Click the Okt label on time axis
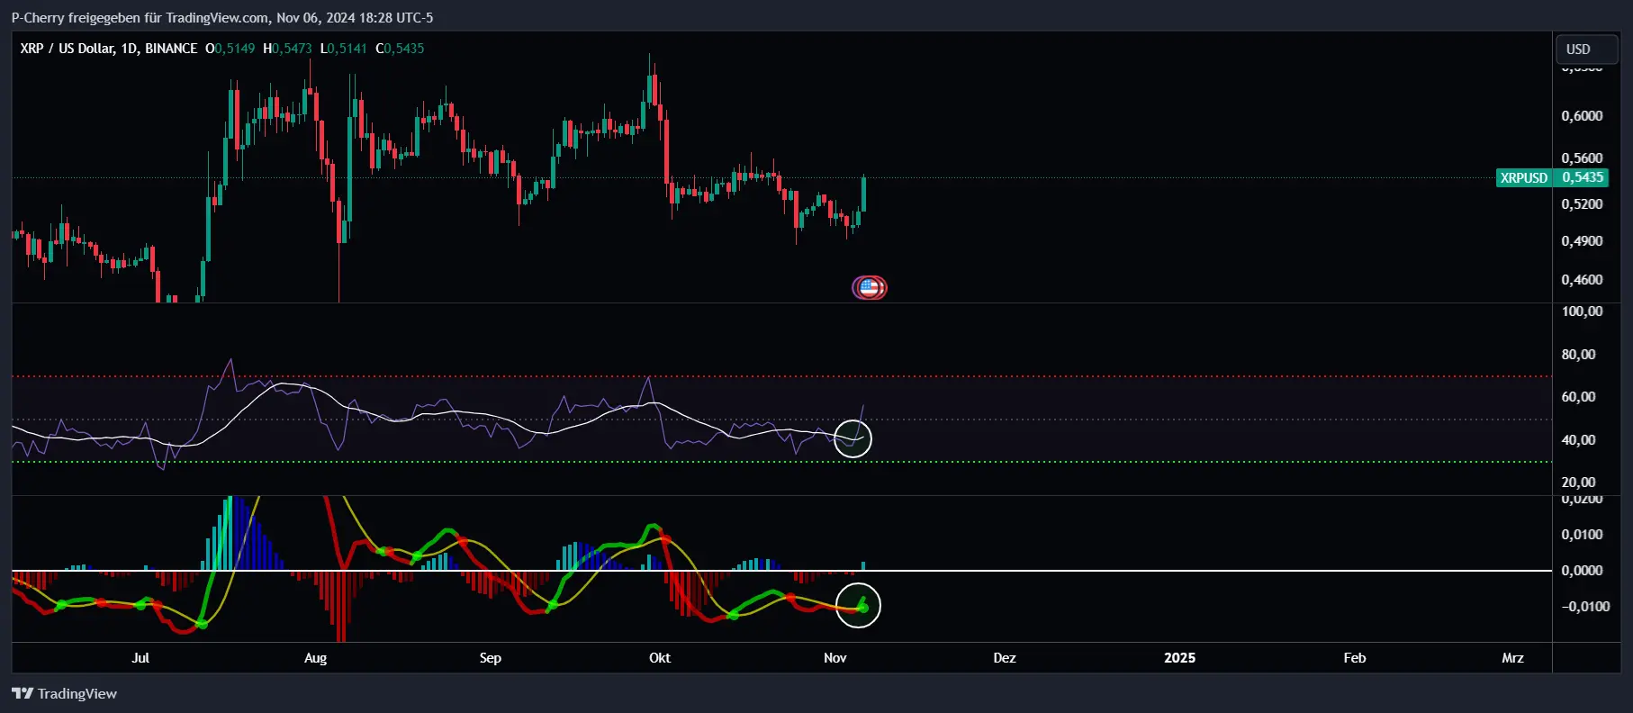 click(660, 658)
